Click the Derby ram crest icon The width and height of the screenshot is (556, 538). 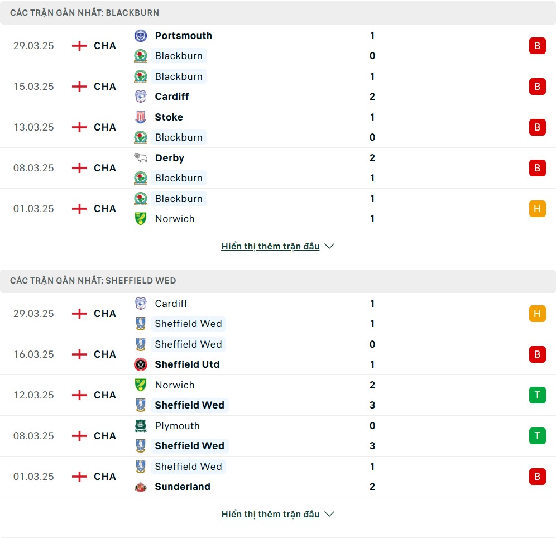tap(141, 158)
